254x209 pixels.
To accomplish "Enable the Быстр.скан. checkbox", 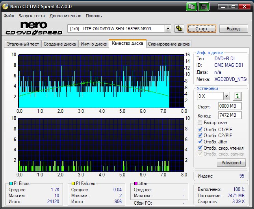I will pyautogui.click(x=200, y=123).
